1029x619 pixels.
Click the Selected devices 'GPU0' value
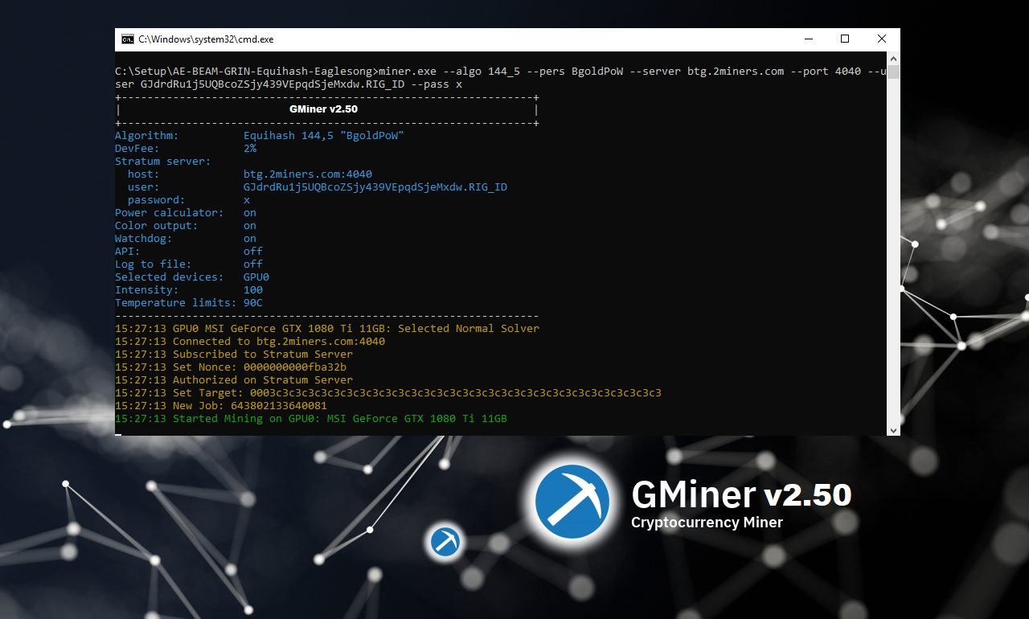256,277
